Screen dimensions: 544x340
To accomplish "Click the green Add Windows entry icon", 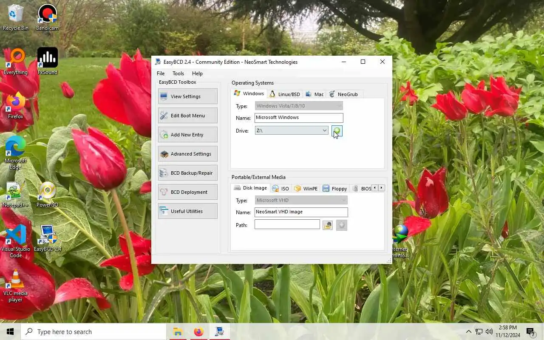I will [337, 131].
